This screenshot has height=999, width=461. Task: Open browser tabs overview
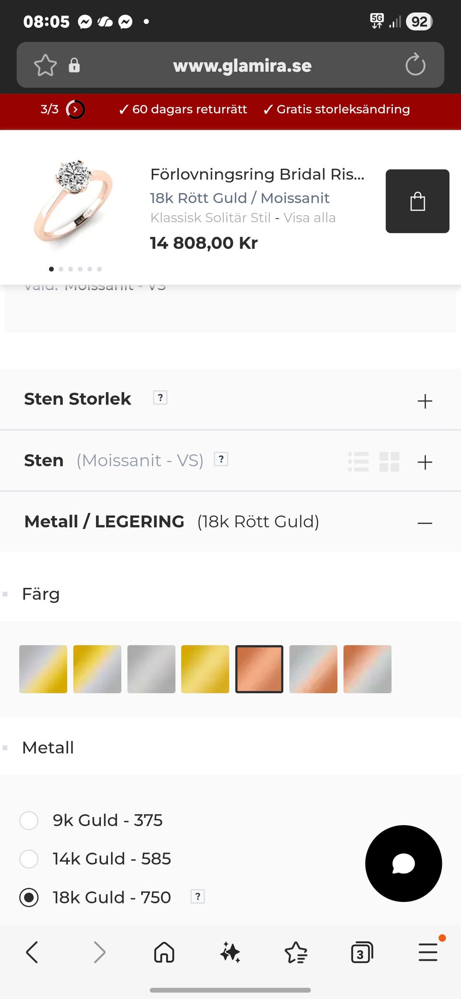362,952
